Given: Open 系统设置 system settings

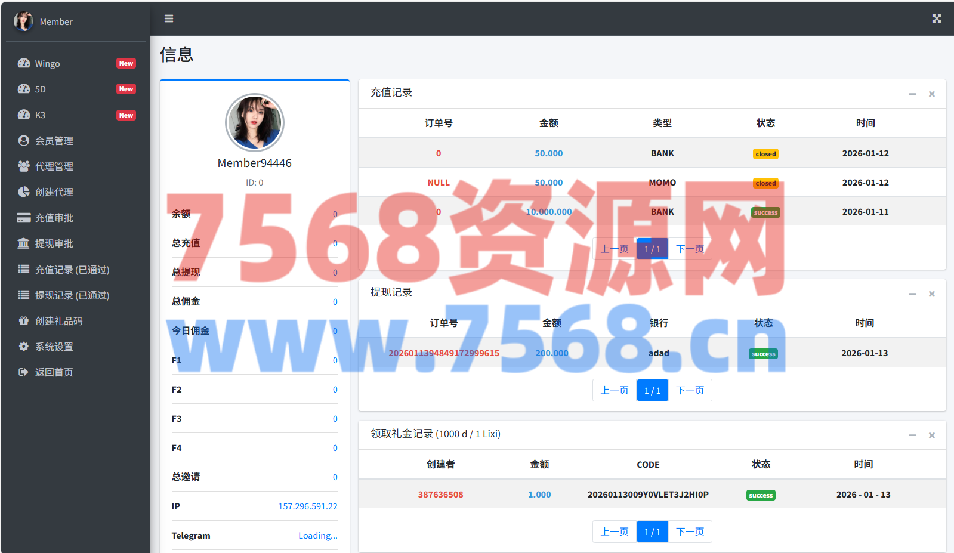Looking at the screenshot, I should (x=54, y=347).
